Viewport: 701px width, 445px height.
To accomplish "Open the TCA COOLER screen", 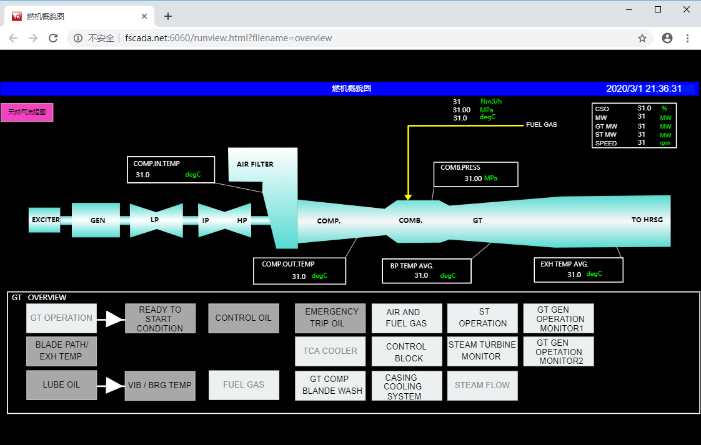I will [x=331, y=351].
